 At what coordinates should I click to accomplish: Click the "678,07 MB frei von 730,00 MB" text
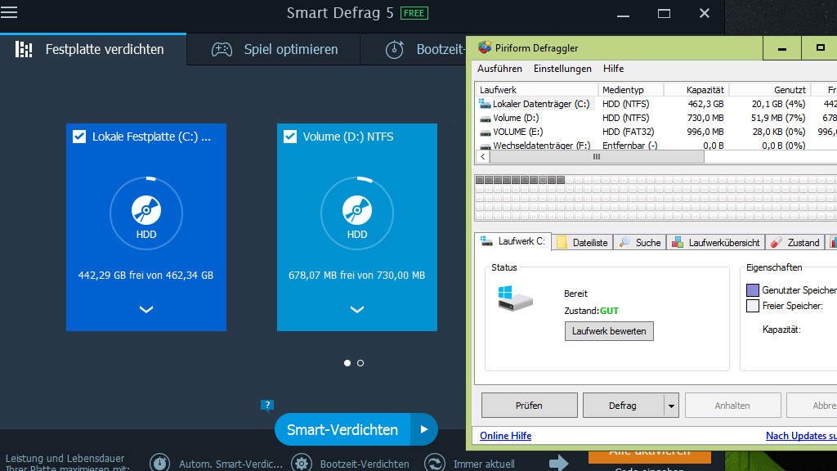pyautogui.click(x=356, y=275)
